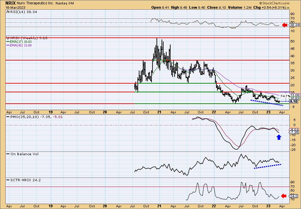This screenshot has width=301, height=209.
Task: Click the 45 price axis label
Action: 292,49
